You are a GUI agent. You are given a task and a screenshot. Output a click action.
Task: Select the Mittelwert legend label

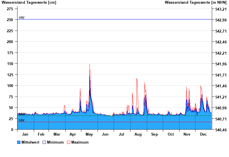(x=30, y=142)
